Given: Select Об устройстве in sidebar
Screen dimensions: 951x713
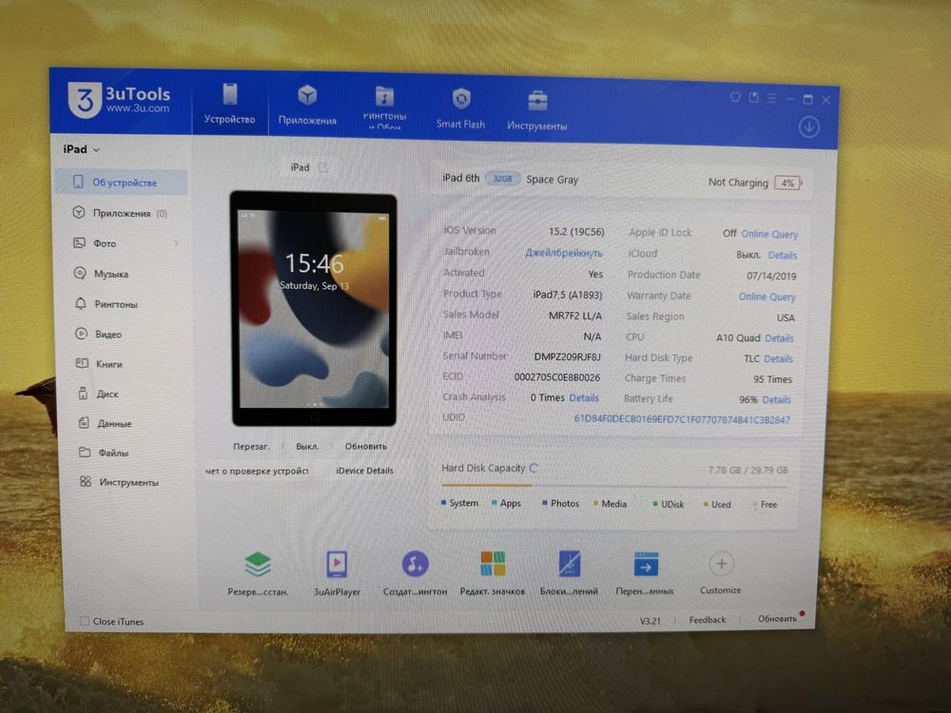Looking at the screenshot, I should pyautogui.click(x=122, y=183).
